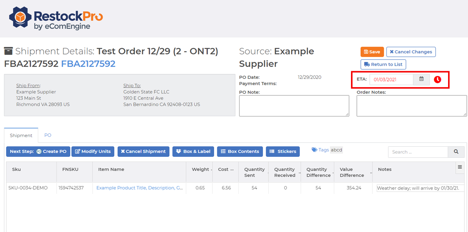Click the Save button
This screenshot has width=468, height=232.
(x=372, y=52)
